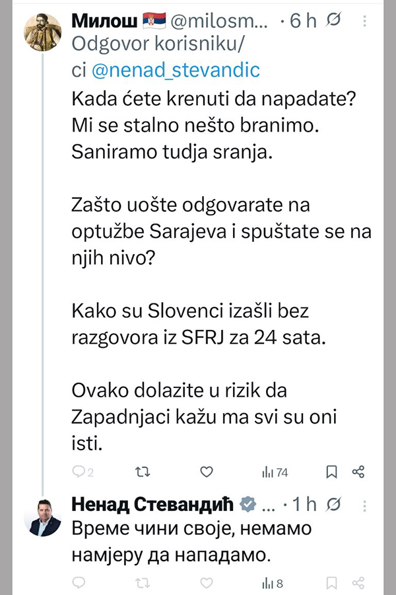
Task: Open the @milosm... handle profile
Action: 220,22
